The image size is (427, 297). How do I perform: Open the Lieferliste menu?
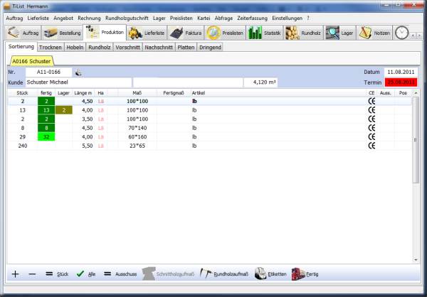pos(38,18)
